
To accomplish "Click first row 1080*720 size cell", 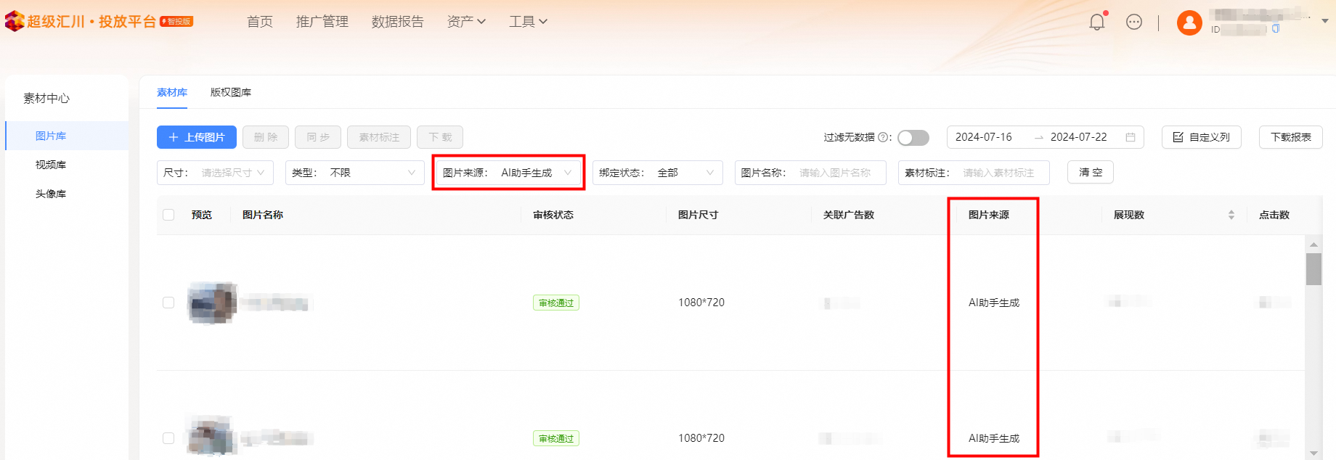I will 701,303.
